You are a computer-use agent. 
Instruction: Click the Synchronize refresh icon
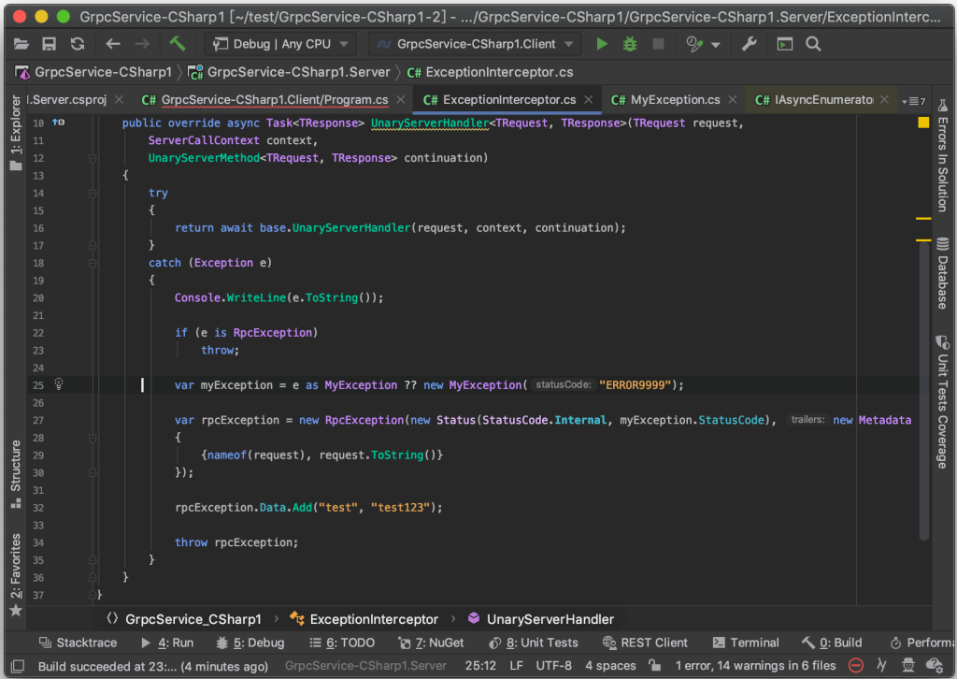pos(78,44)
